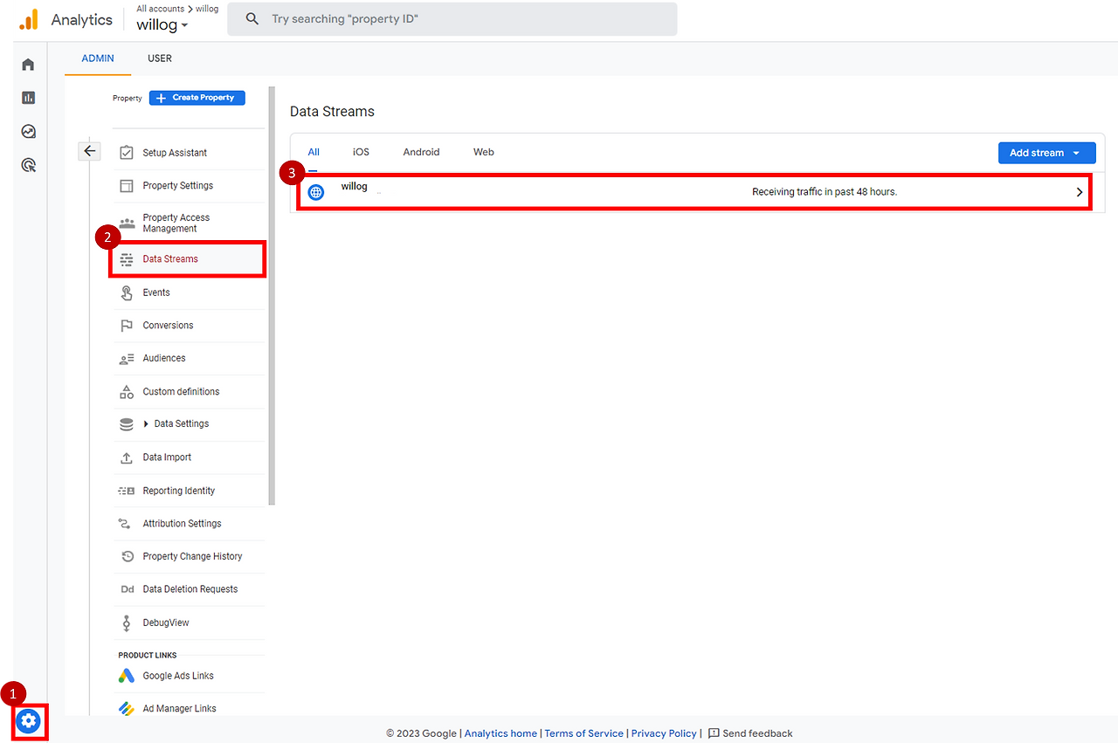Click the Setup Assistant checkbox icon

tap(127, 153)
